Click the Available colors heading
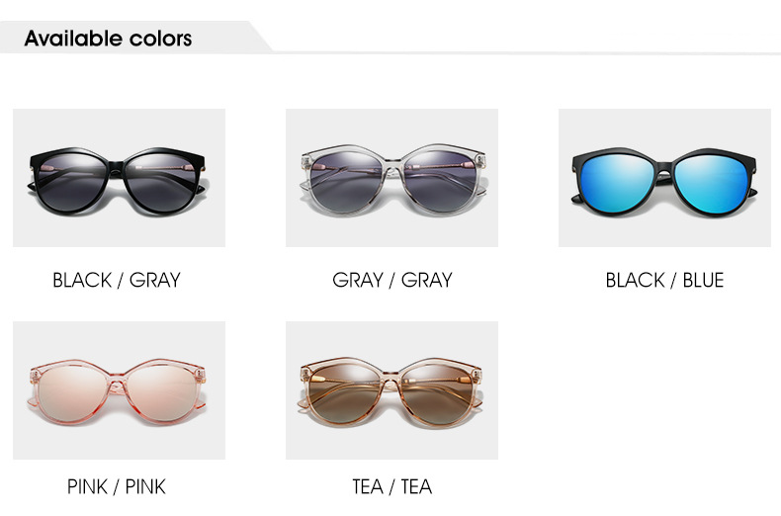 [108, 39]
